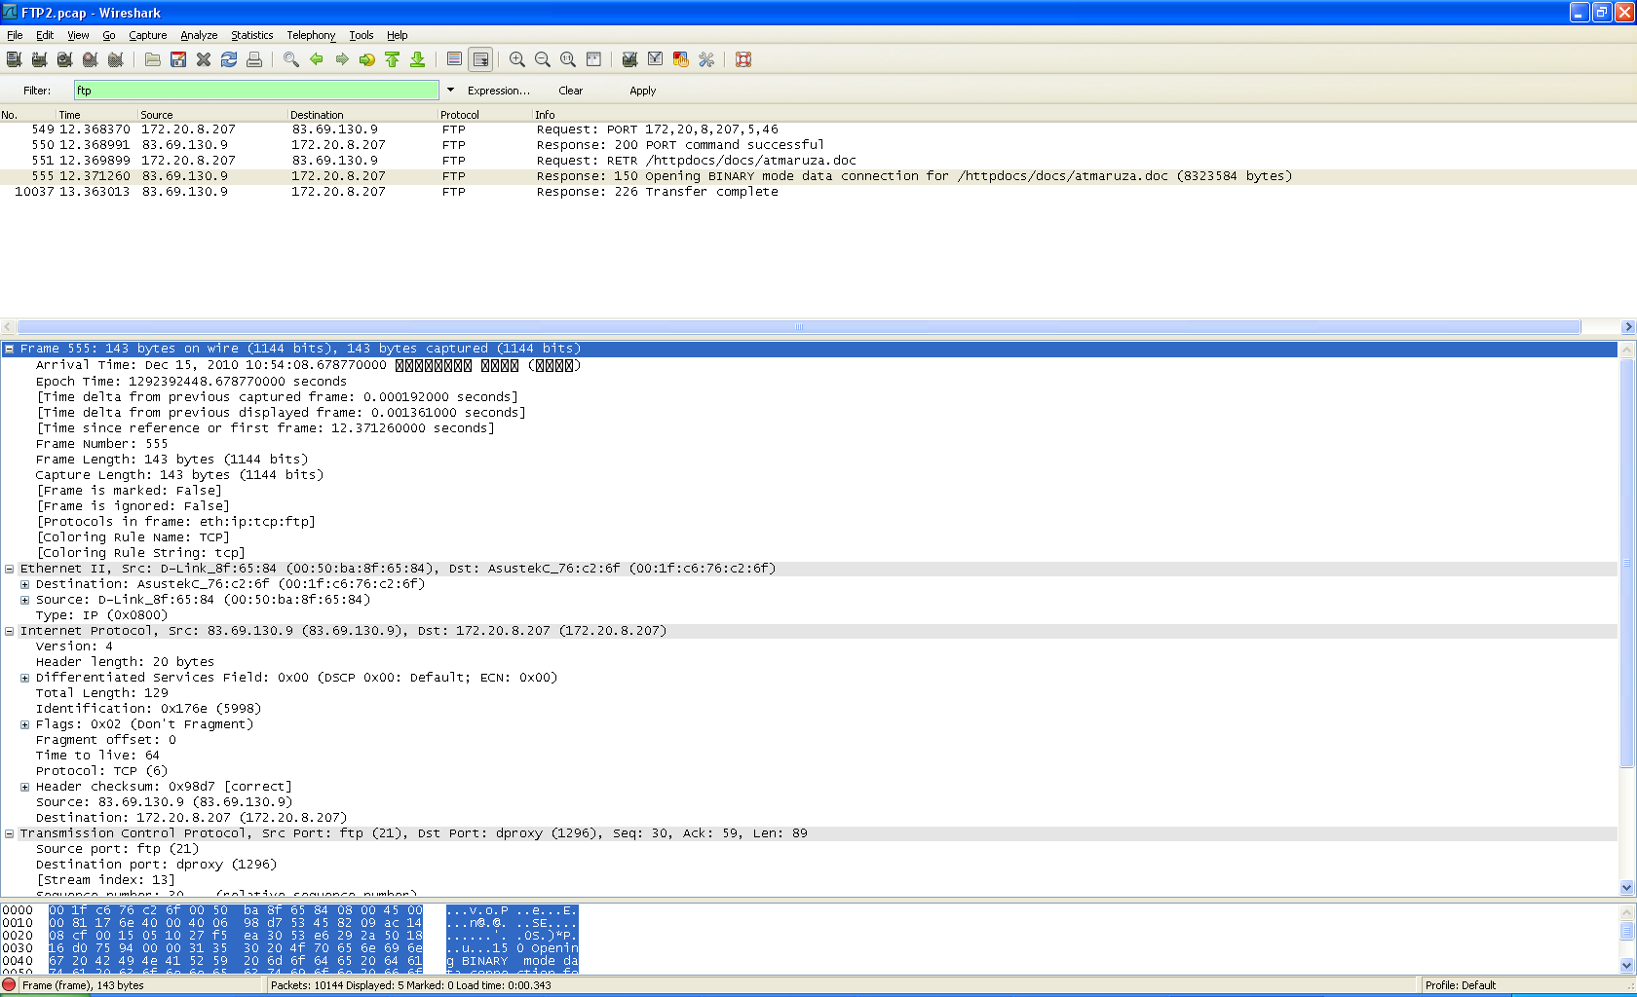Collapse the Internet Protocol section
1637x997 pixels.
(x=9, y=631)
